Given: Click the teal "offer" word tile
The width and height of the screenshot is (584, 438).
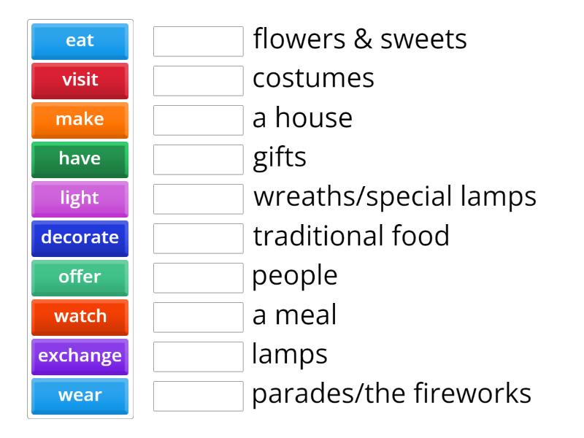Looking at the screenshot, I should (79, 277).
